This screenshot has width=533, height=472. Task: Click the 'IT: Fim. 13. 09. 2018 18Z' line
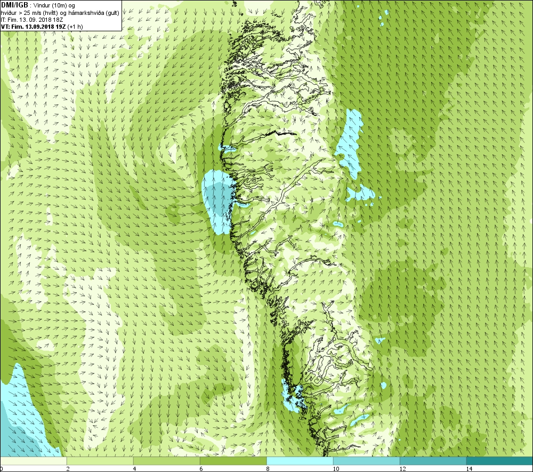tap(32, 20)
